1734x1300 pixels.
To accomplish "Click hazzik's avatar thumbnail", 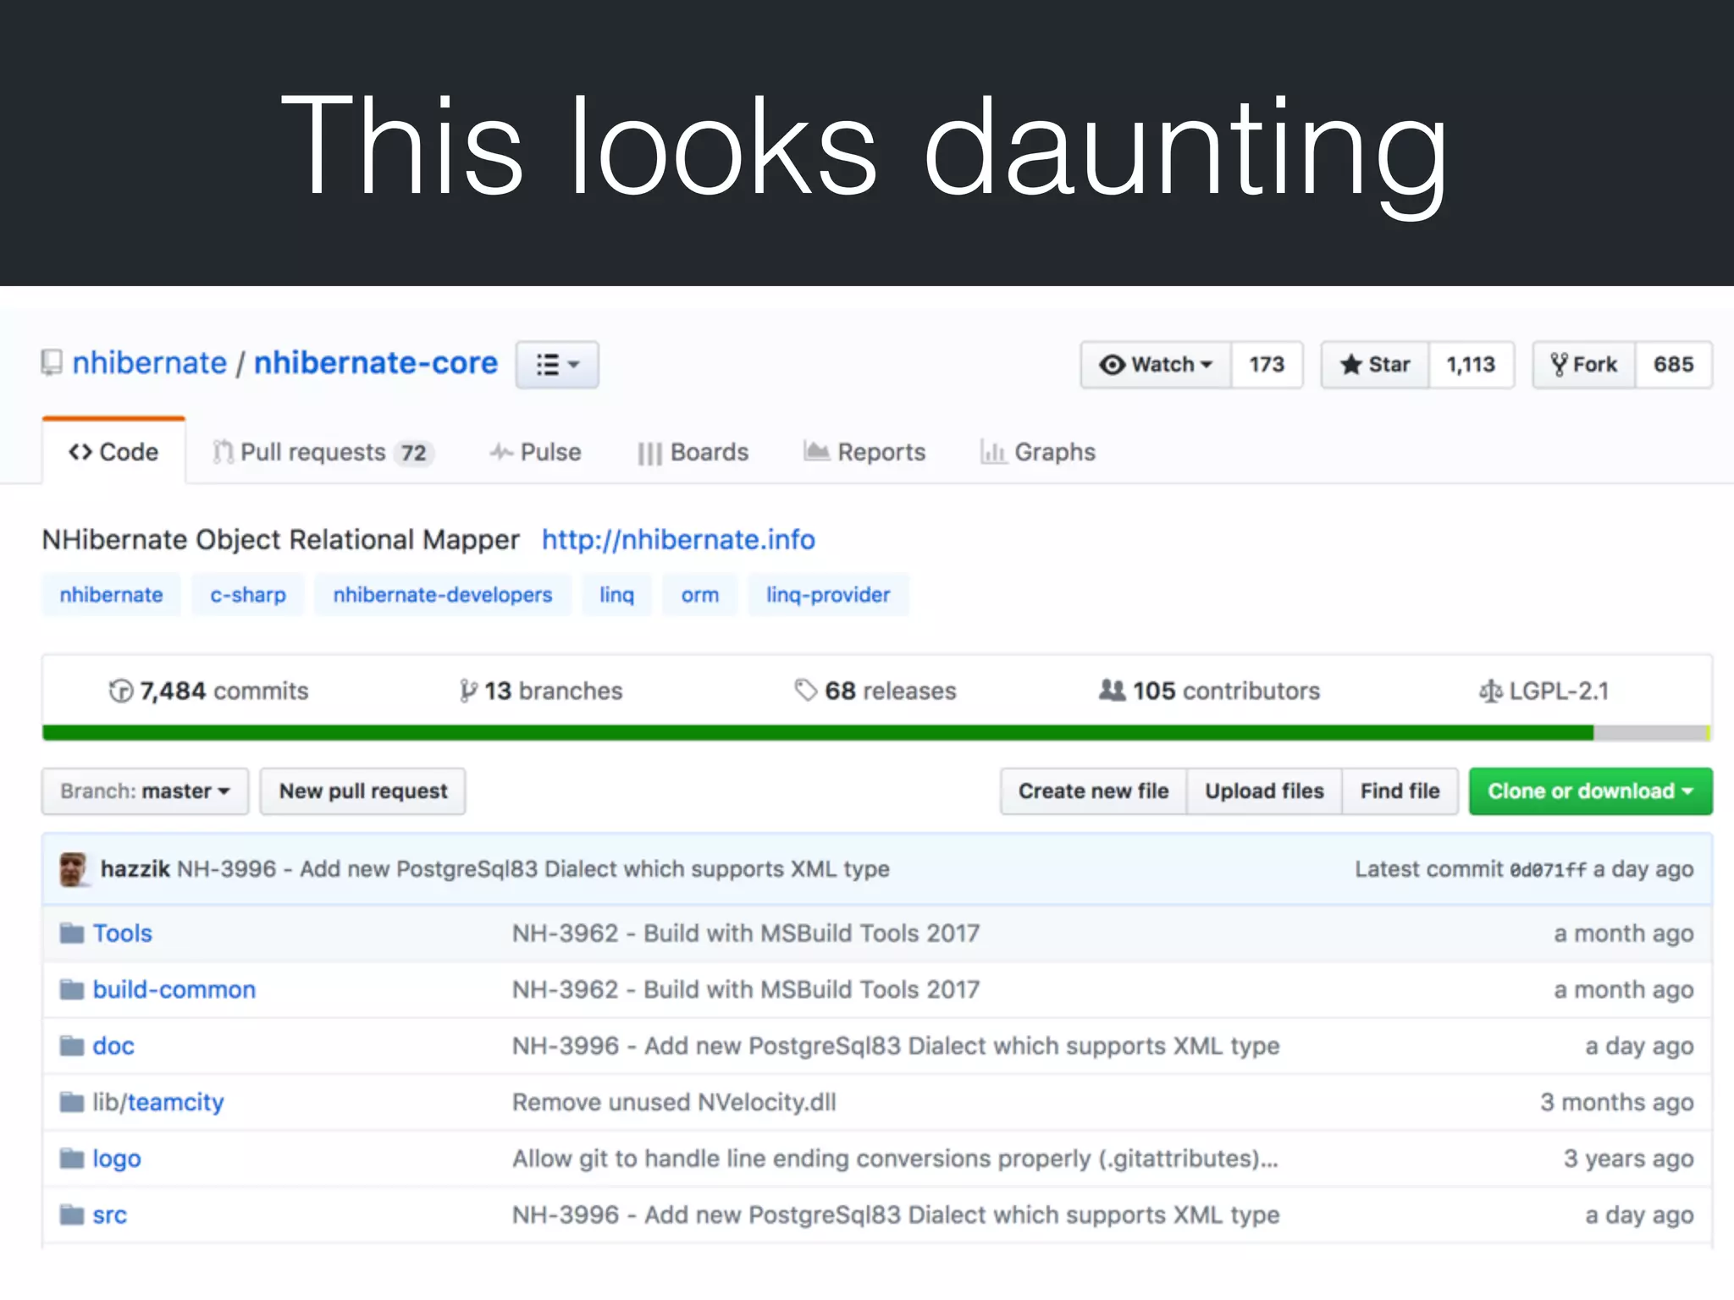I will 74,869.
